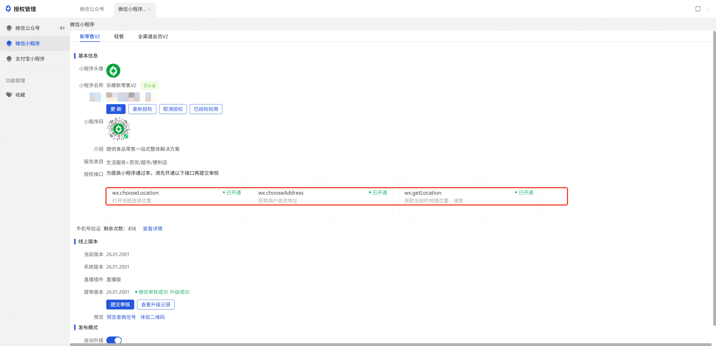This screenshot has width=716, height=346.
Task: Select the 全渠道会员V2 tab
Action: click(x=153, y=37)
